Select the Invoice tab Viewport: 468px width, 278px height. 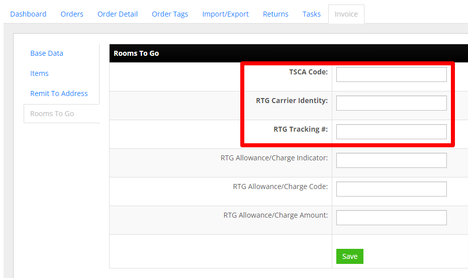point(346,14)
